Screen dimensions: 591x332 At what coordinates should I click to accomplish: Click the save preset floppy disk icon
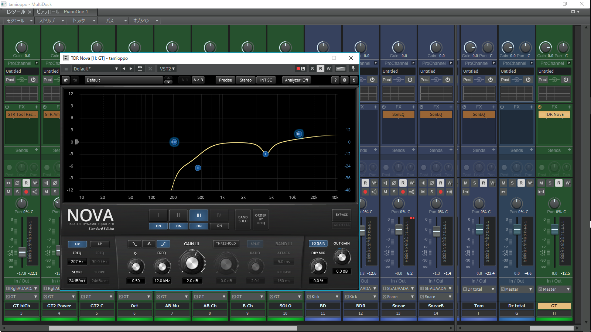coord(140,69)
